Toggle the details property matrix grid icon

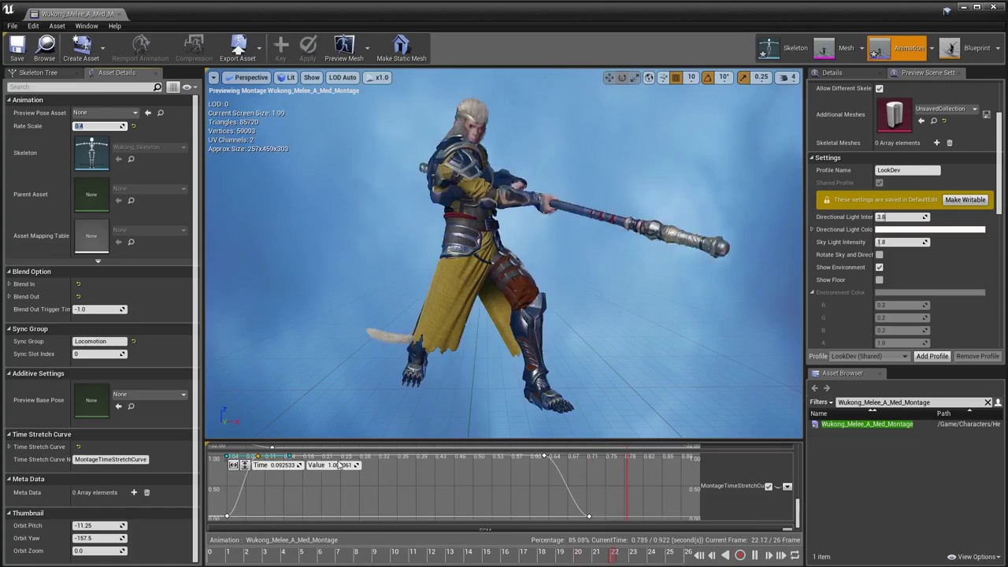[175, 87]
